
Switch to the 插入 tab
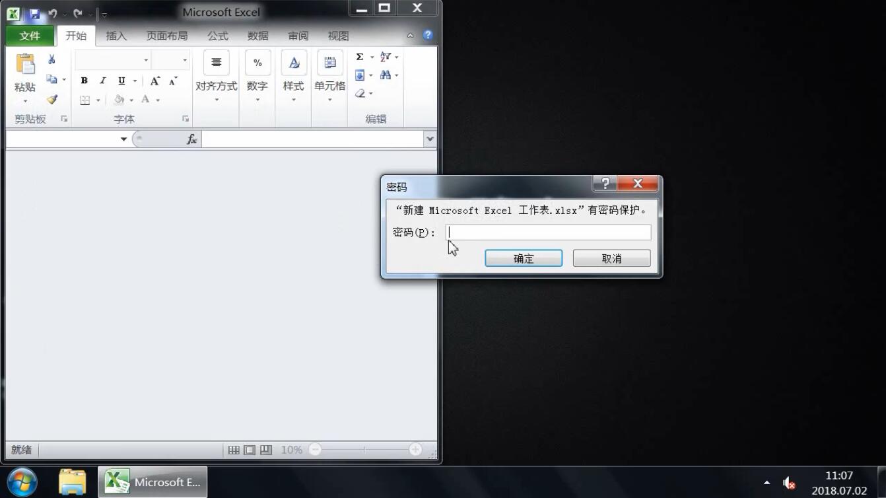[116, 36]
